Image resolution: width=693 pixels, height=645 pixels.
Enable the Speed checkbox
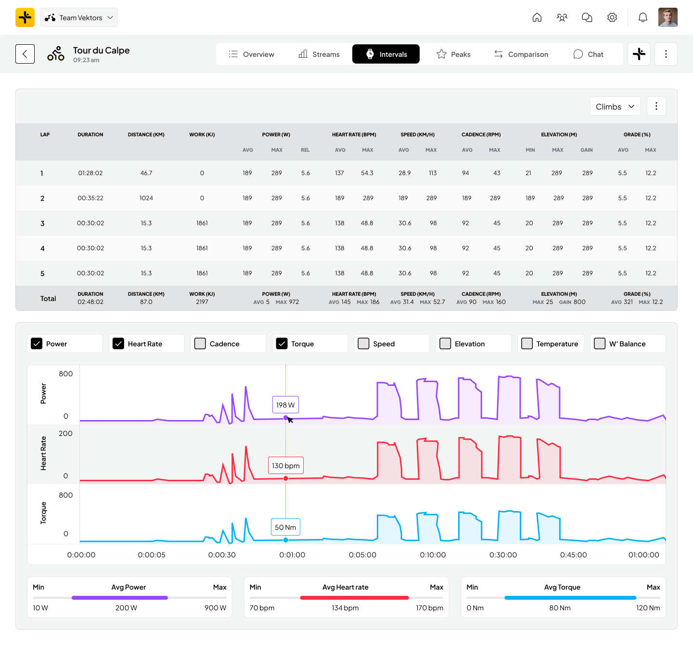click(364, 343)
